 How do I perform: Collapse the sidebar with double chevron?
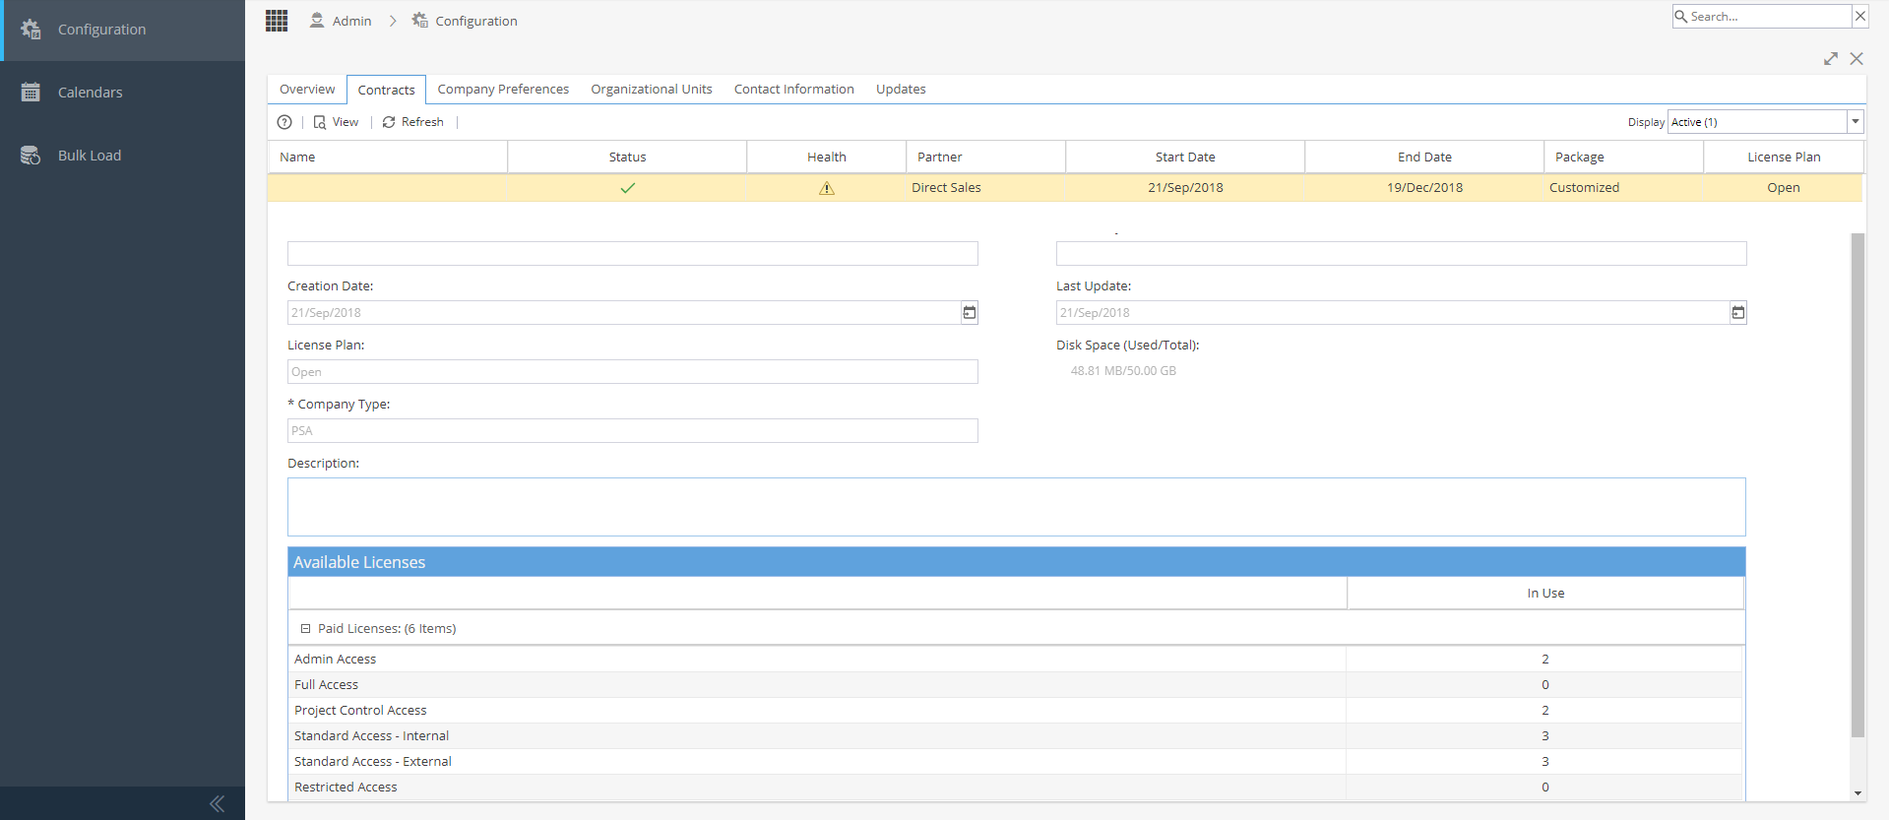218,804
